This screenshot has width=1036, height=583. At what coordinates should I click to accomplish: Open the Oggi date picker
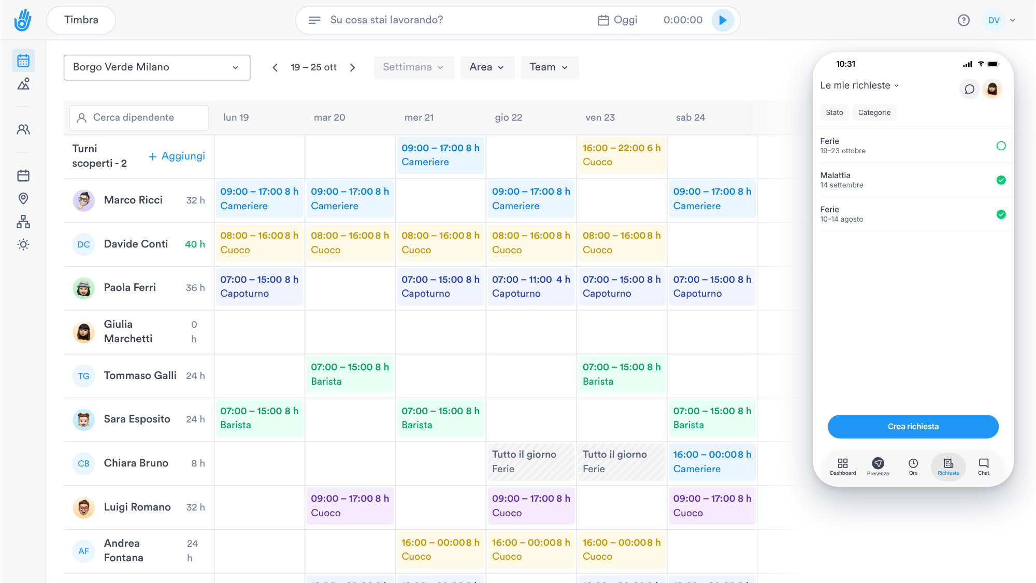point(617,20)
